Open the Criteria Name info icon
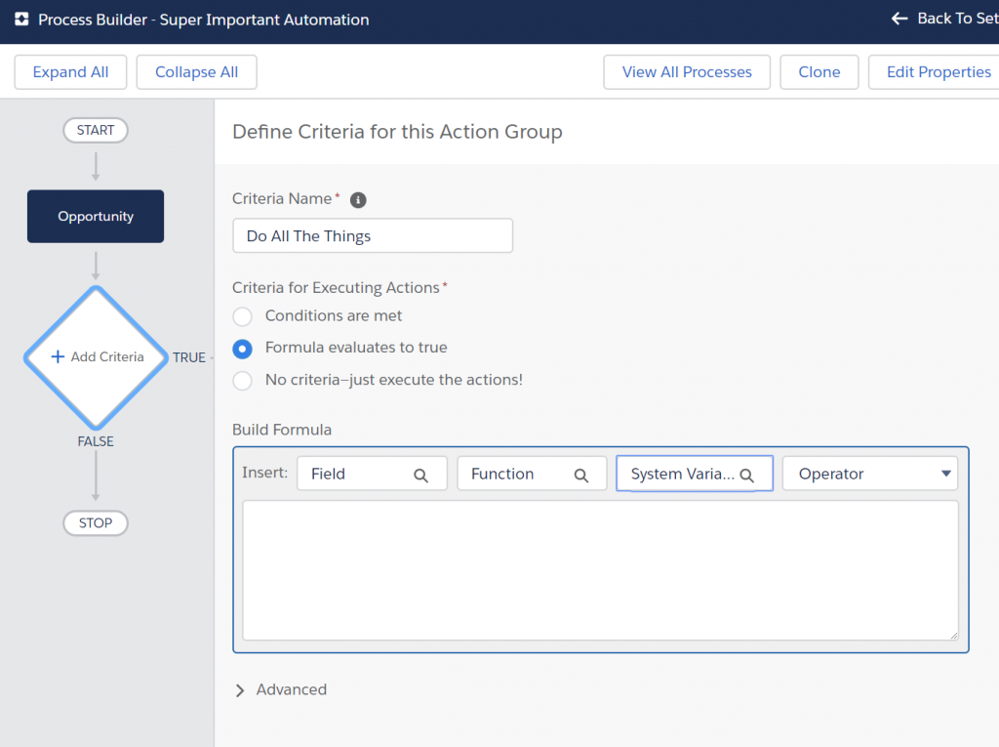 (358, 199)
